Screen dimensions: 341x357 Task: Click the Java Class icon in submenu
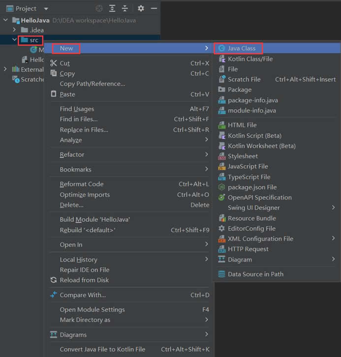tap(221, 48)
